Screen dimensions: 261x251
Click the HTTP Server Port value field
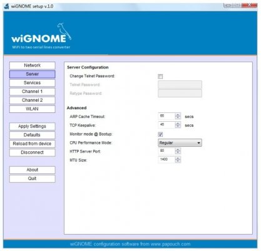[166, 151]
